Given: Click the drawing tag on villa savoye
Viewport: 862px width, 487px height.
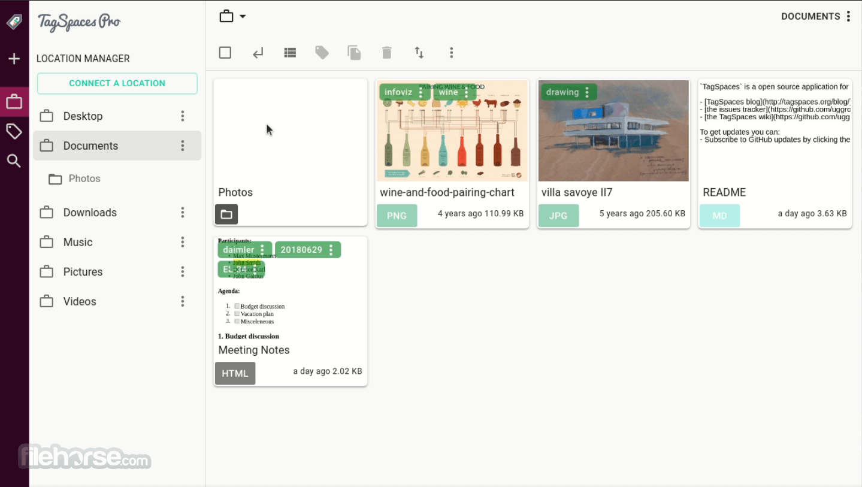Looking at the screenshot, I should tap(562, 92).
